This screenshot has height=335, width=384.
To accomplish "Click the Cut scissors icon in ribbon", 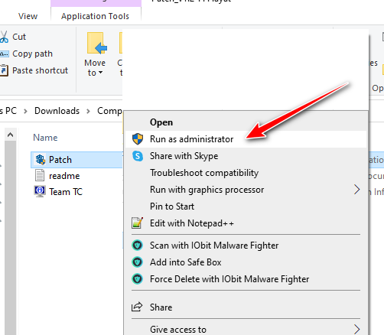I will [x=4, y=37].
